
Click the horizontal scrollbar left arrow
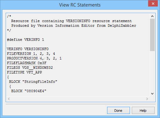(x=9, y=99)
